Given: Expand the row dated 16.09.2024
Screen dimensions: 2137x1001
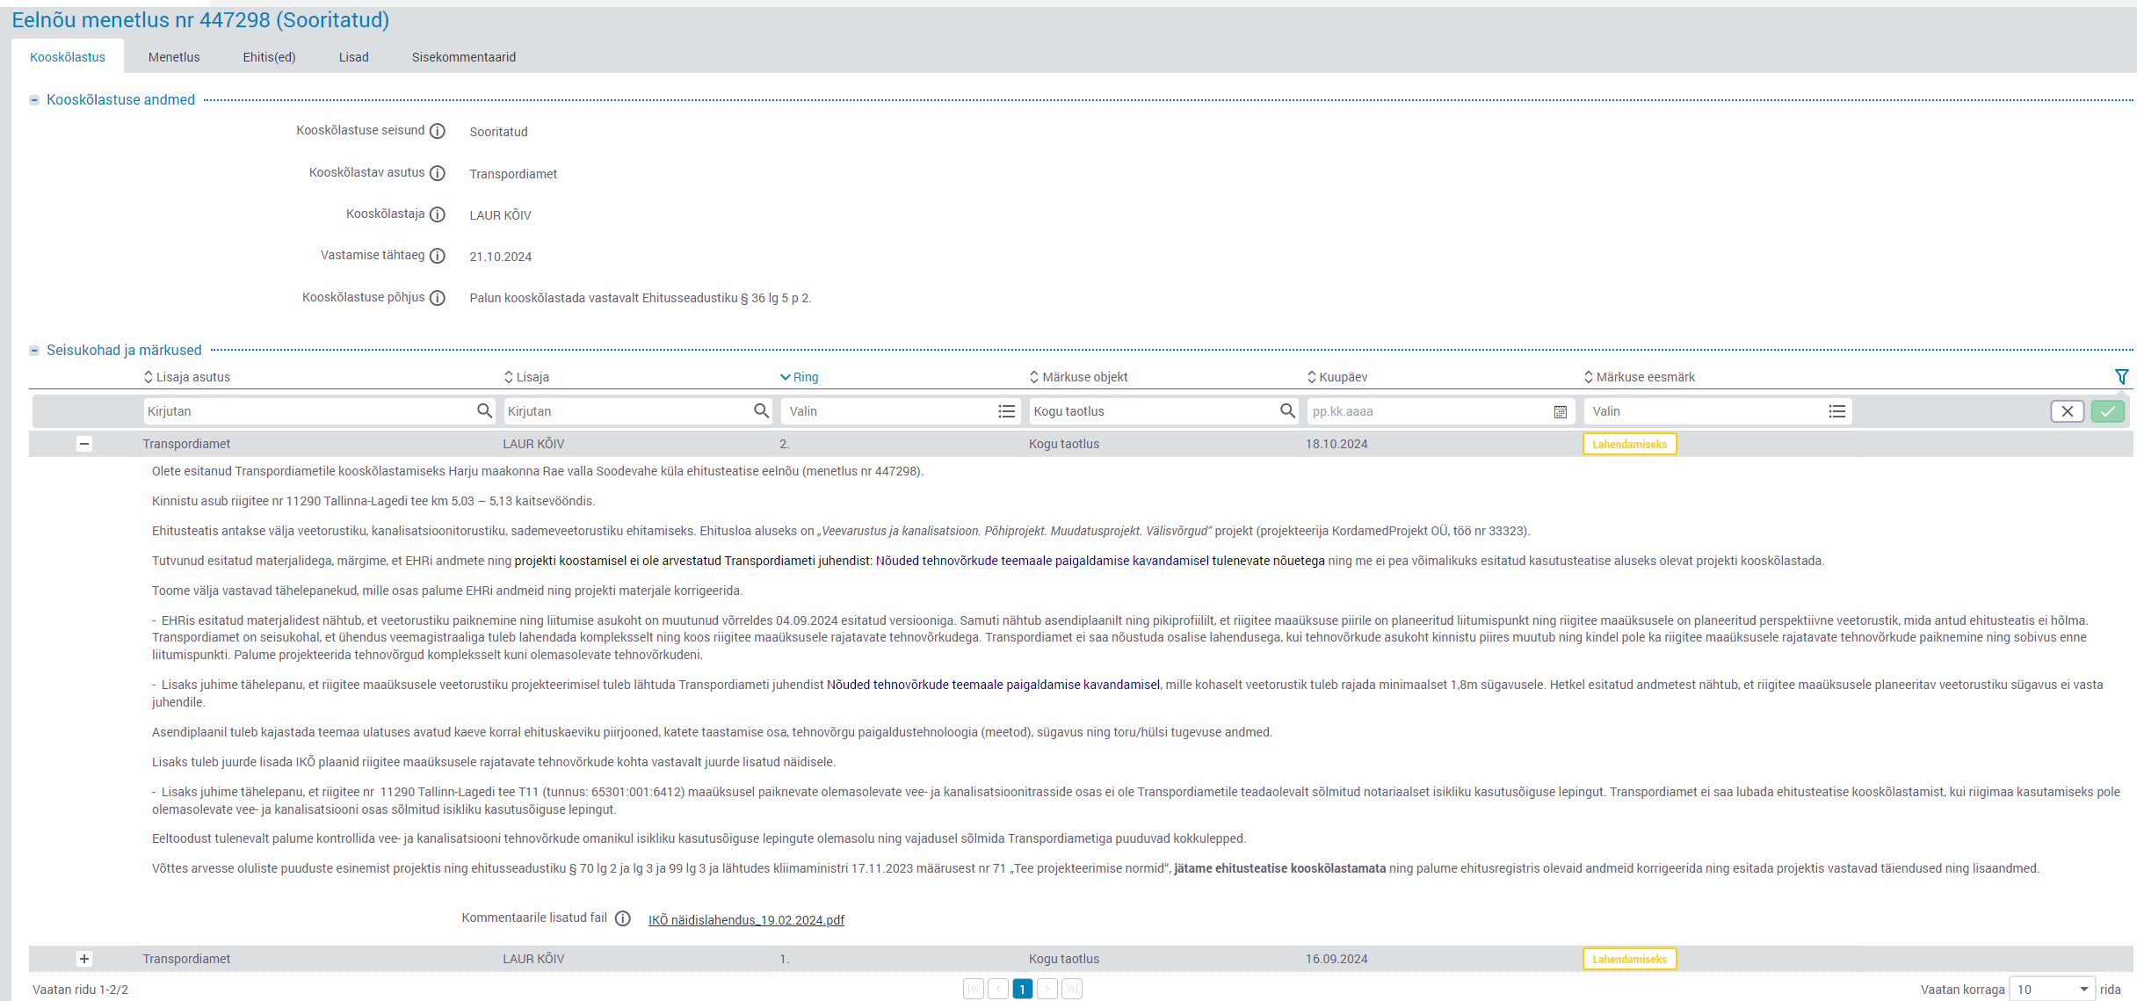Looking at the screenshot, I should 84,959.
